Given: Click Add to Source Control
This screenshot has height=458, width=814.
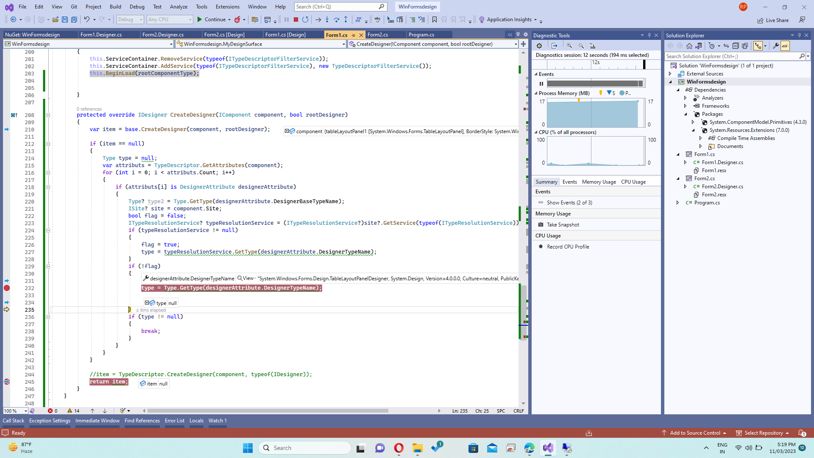Looking at the screenshot, I should click(x=694, y=433).
